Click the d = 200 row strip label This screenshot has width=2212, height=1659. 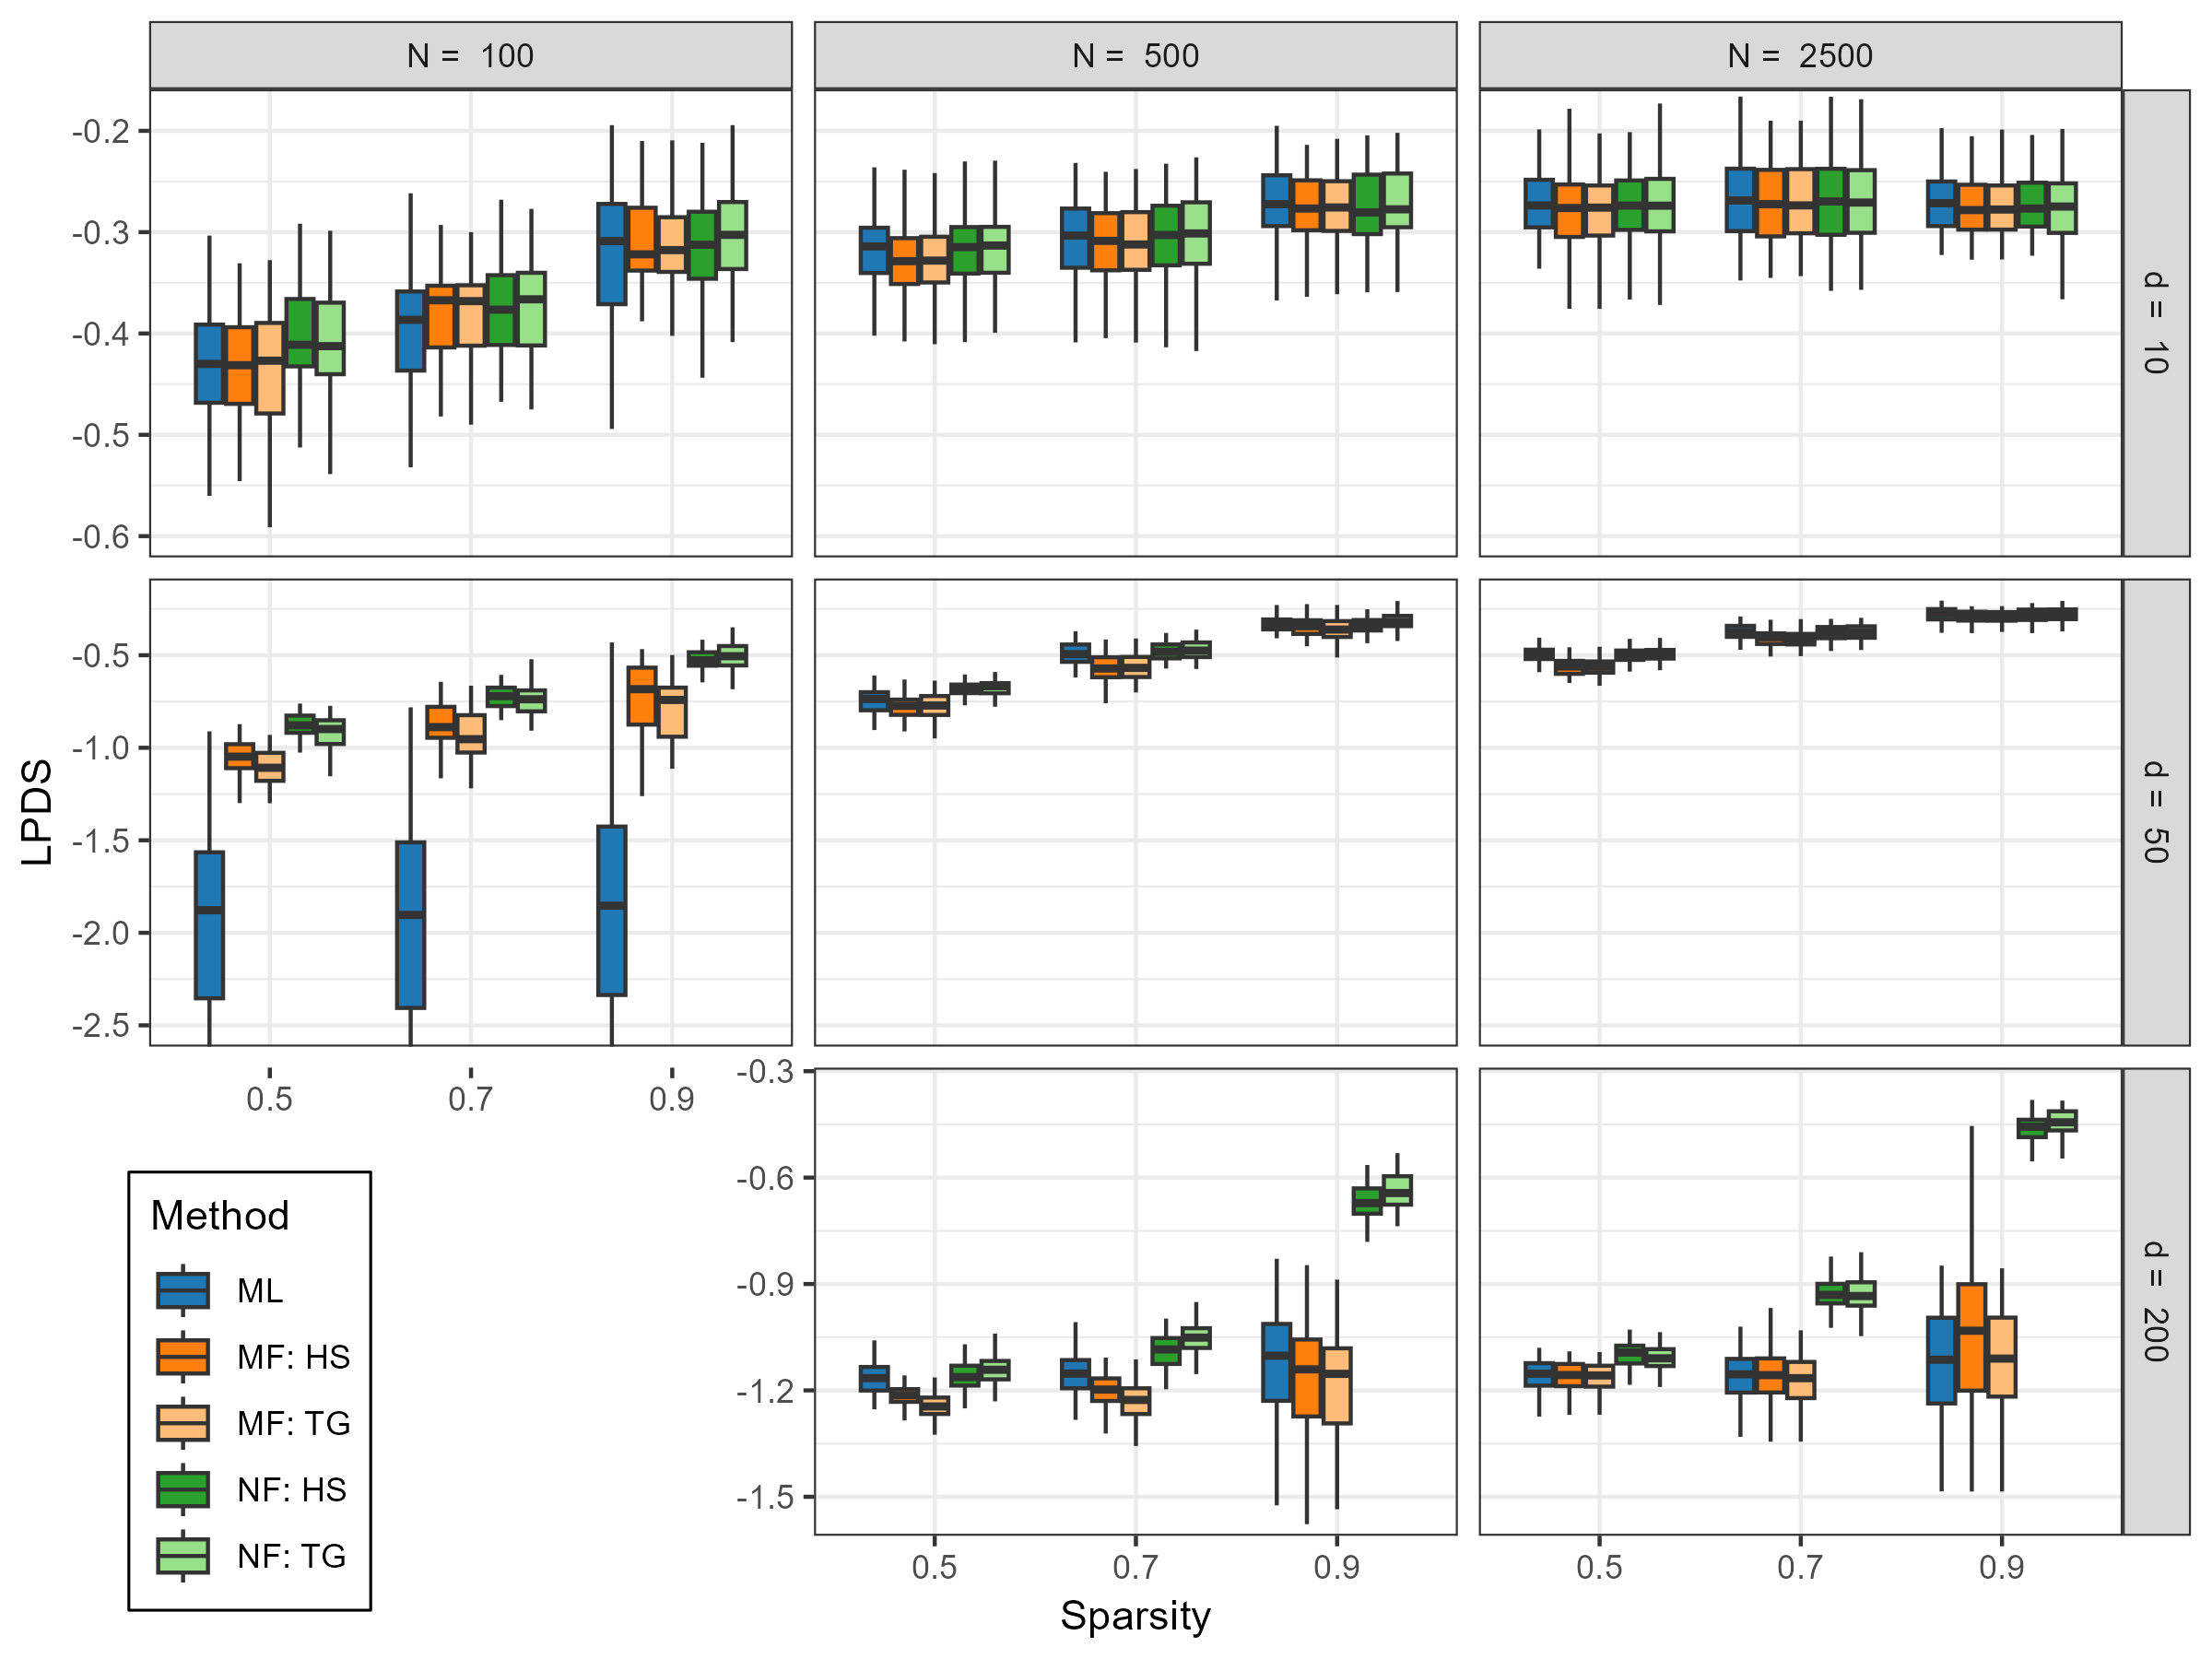pyautogui.click(x=2156, y=1301)
